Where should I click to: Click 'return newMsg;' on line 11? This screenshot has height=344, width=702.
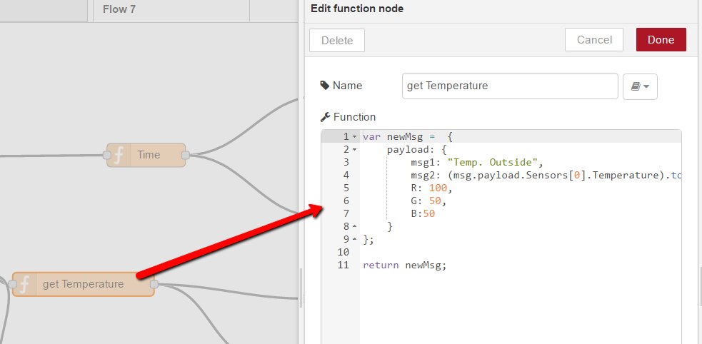tap(405, 265)
